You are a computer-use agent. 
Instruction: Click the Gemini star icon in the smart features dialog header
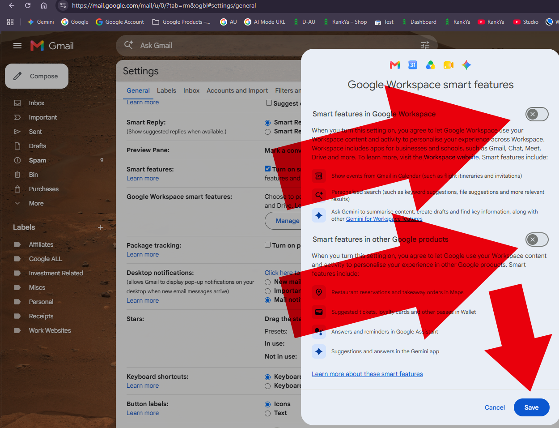click(466, 65)
